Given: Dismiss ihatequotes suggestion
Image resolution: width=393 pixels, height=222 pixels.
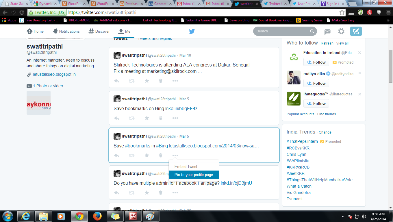Looking at the screenshot, I should (x=359, y=94).
